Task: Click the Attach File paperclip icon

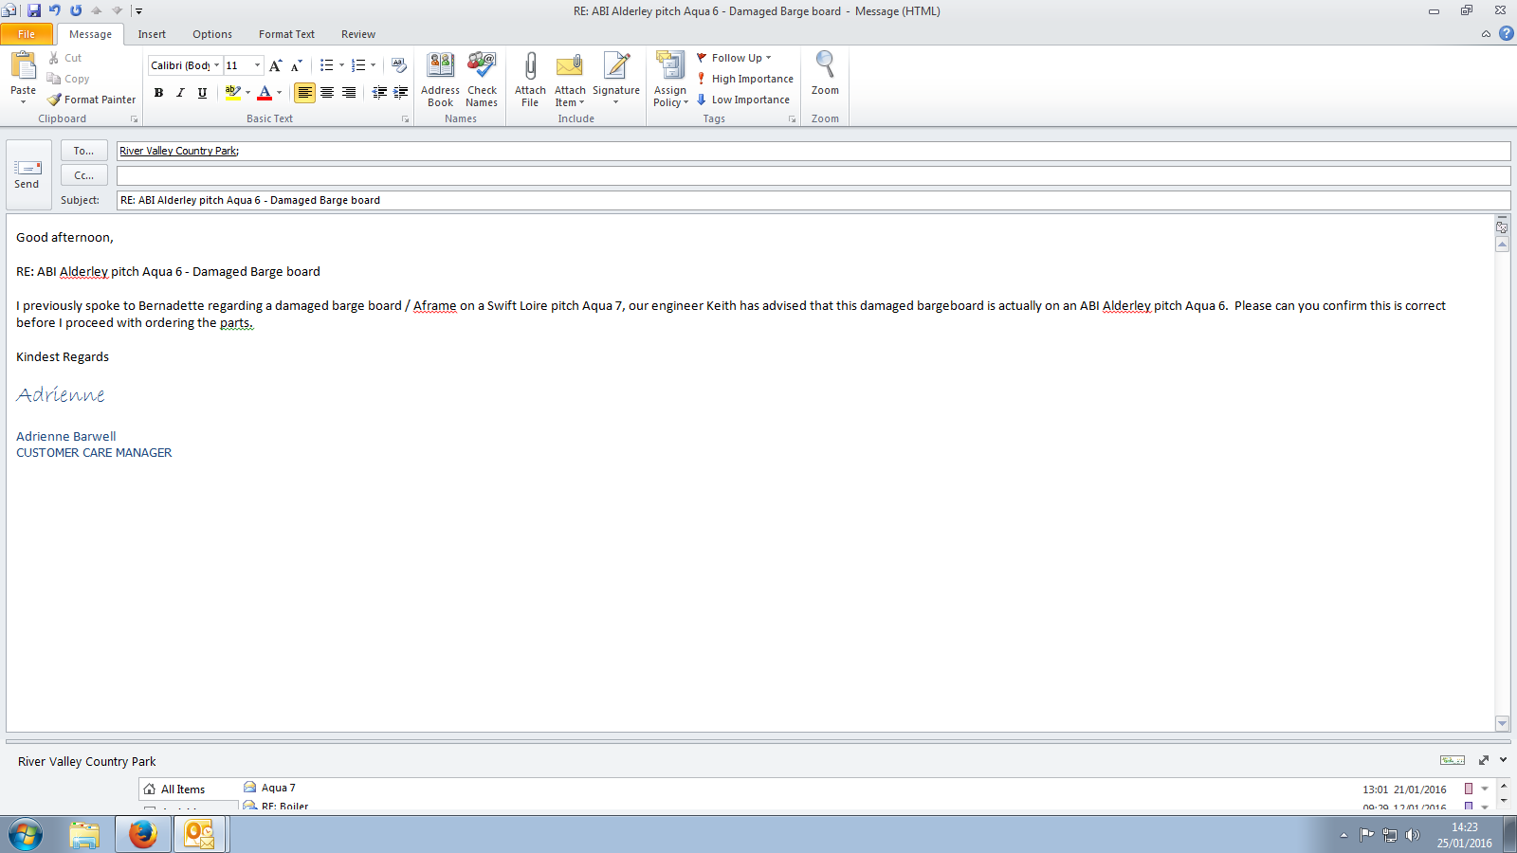Action: [x=530, y=66]
